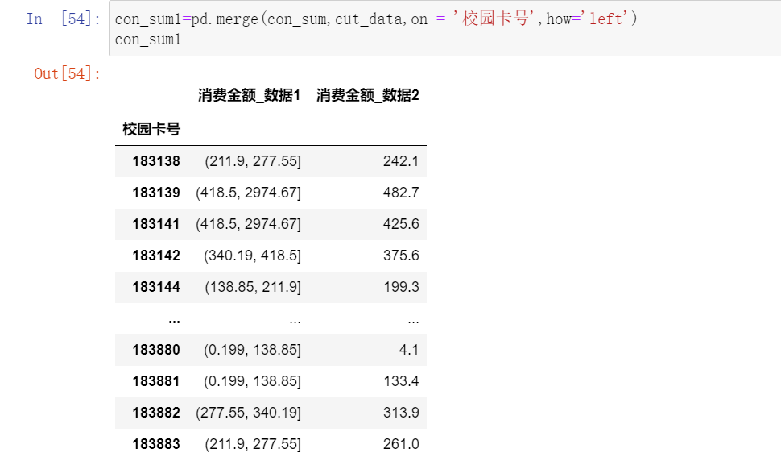The image size is (781, 457).
Task: Click the '校园卡号' string in the code
Action: pyautogui.click(x=494, y=19)
